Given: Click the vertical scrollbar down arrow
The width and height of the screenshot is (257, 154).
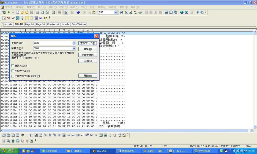Looking at the screenshot, I should coord(255,127).
